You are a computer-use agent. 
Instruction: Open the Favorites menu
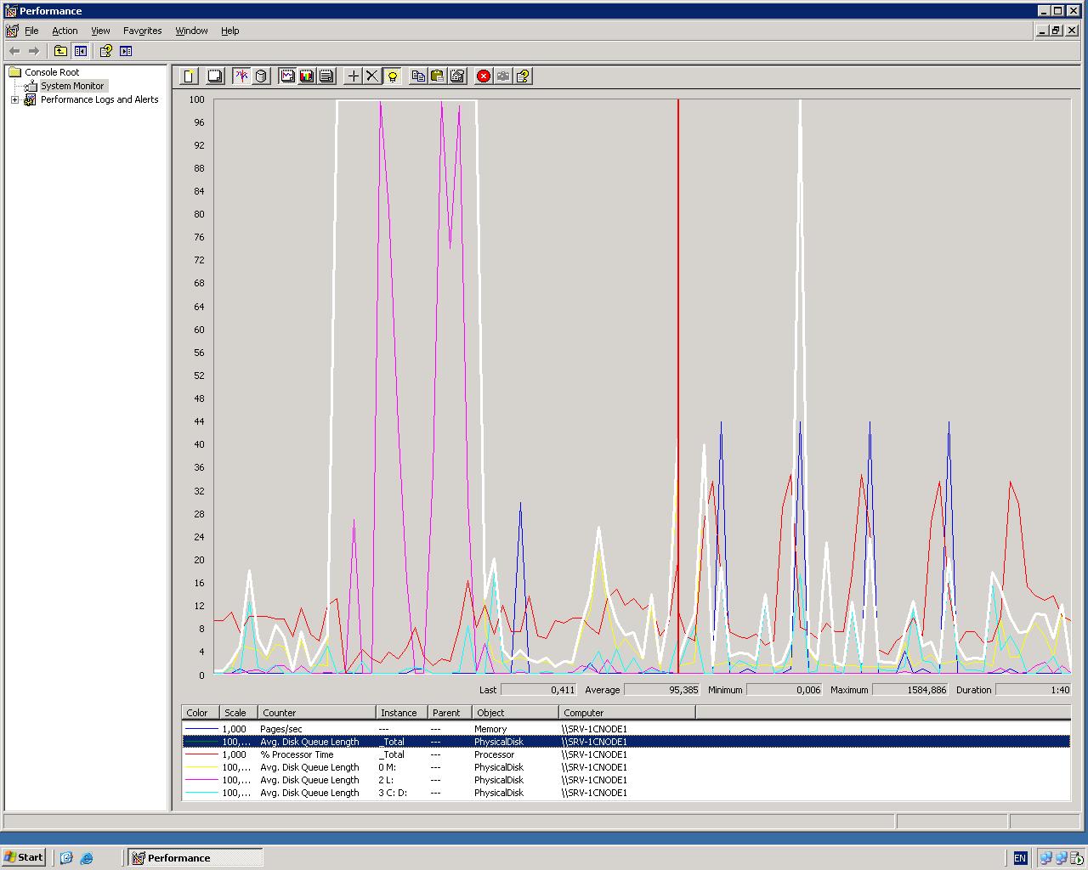click(142, 31)
